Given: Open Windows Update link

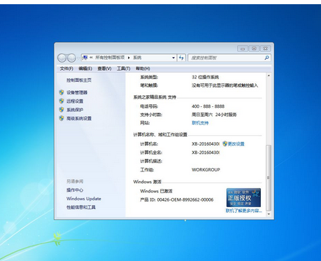Looking at the screenshot, I should pyautogui.click(x=84, y=199).
